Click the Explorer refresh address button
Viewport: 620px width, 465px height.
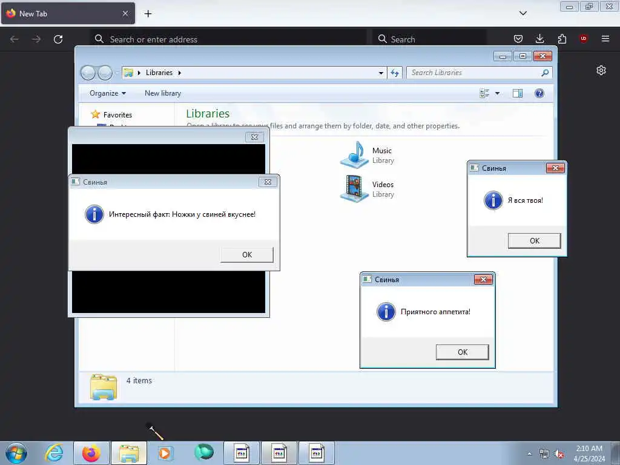click(x=395, y=73)
